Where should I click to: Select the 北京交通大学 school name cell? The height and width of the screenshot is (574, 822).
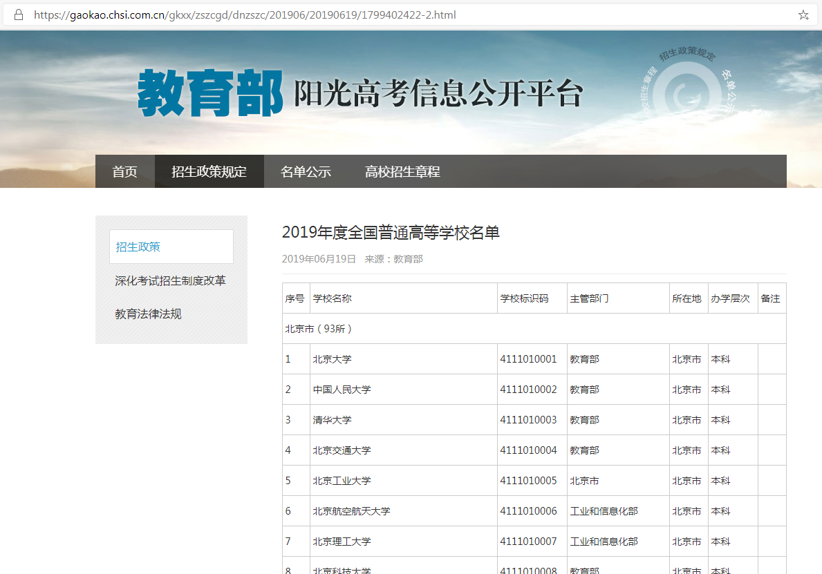pyautogui.click(x=404, y=450)
